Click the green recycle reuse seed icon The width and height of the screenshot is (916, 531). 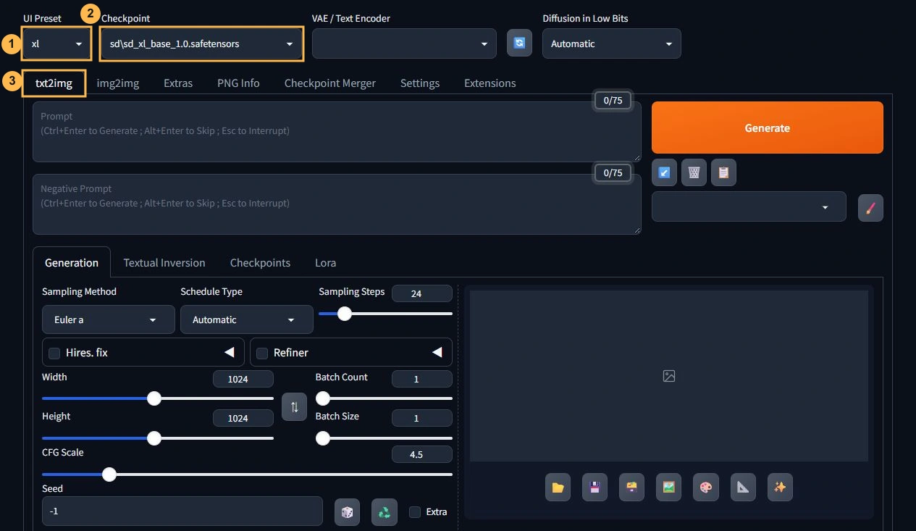coord(385,512)
